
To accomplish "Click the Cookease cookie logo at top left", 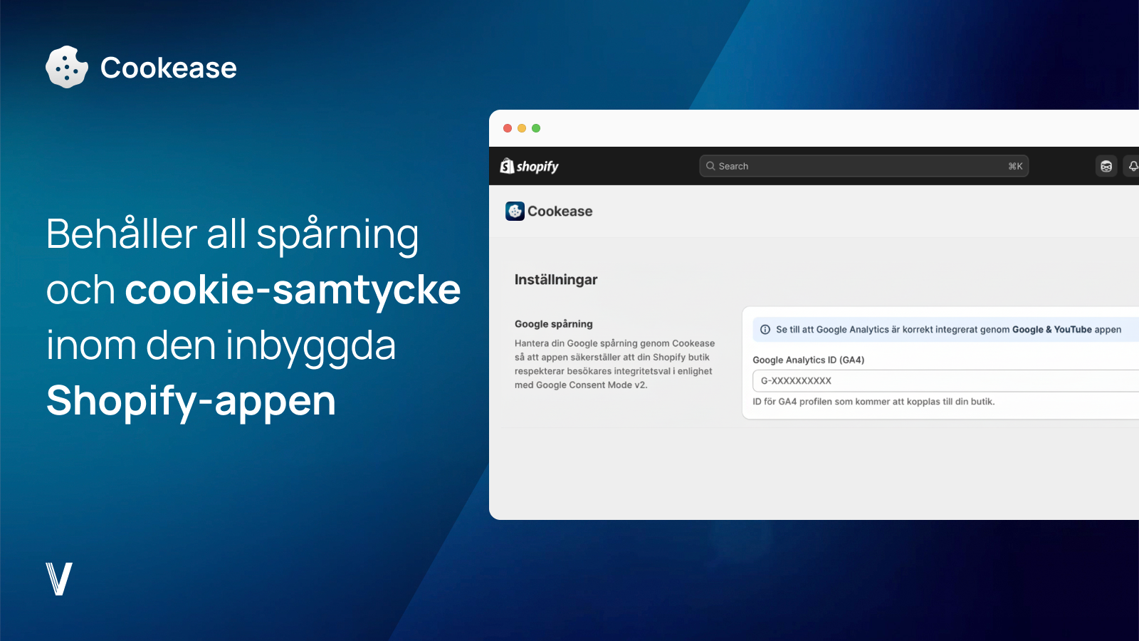I will point(67,68).
